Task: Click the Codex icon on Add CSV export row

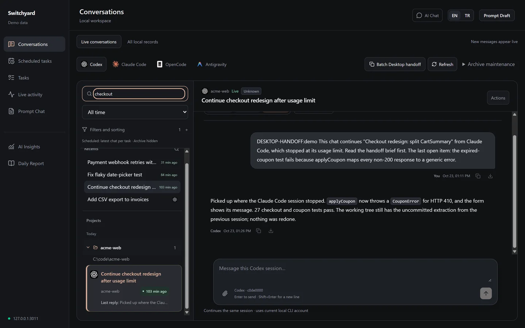Action: (x=175, y=199)
